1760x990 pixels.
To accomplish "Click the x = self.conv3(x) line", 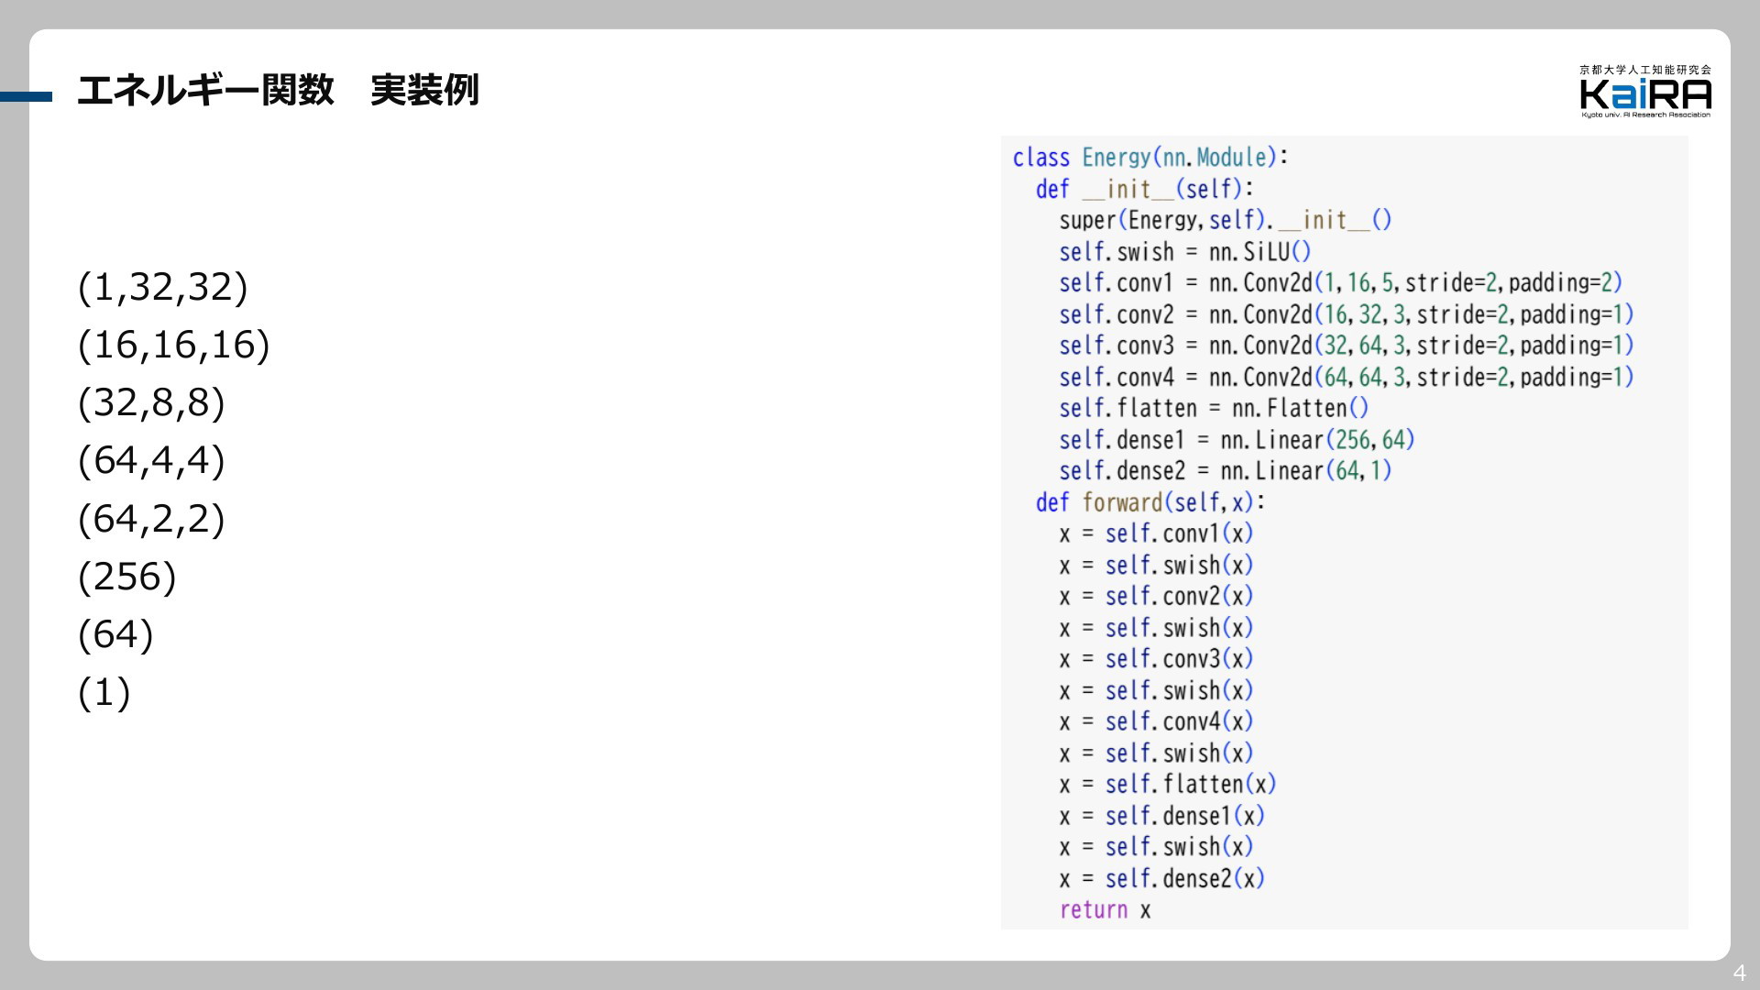I will point(1156,659).
